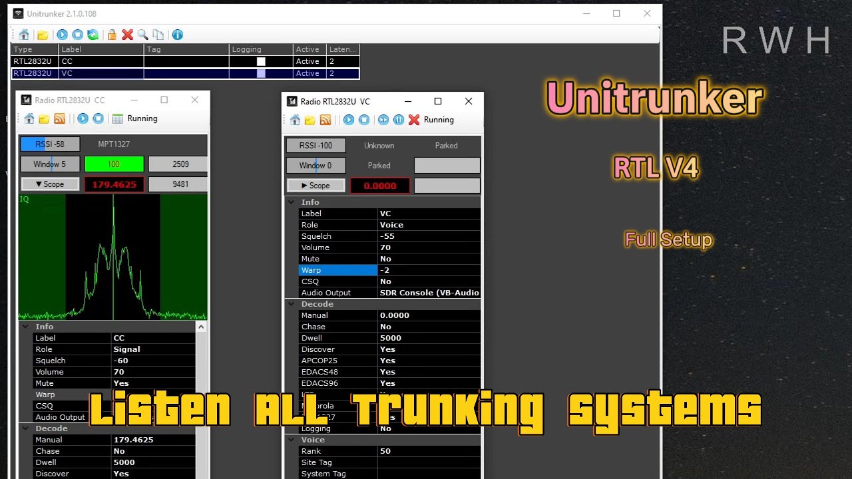This screenshot has height=479, width=852.
Task: Click Dwell value 5000 in VC window
Action: click(429, 338)
